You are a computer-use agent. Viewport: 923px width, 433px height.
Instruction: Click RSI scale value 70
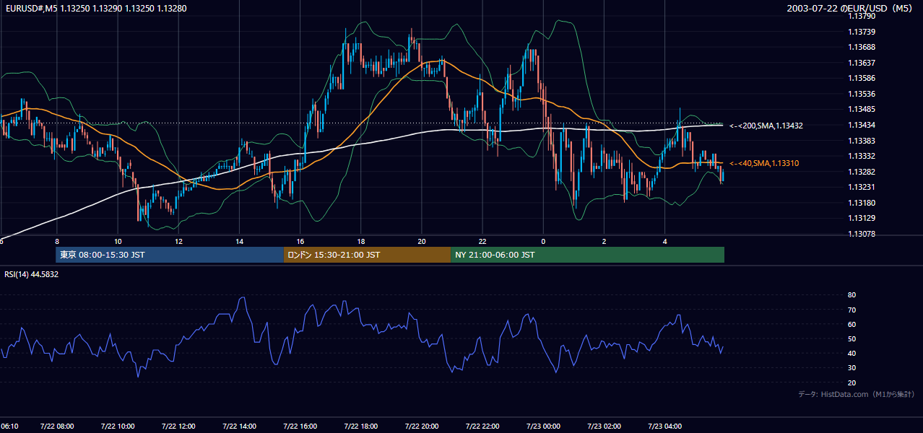click(x=852, y=310)
